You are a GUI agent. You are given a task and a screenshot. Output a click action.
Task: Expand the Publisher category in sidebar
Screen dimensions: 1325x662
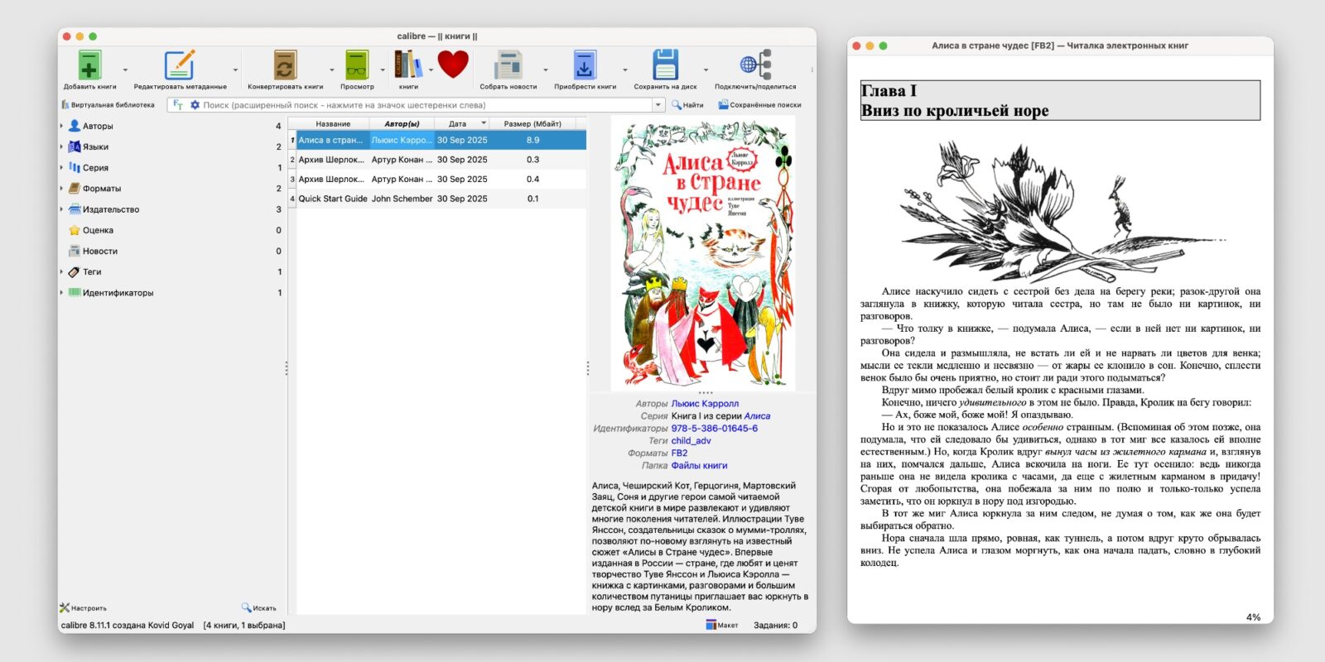[62, 209]
